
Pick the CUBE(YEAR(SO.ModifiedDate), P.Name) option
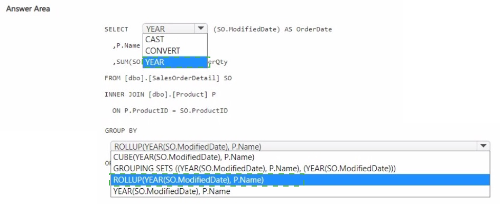(300, 157)
